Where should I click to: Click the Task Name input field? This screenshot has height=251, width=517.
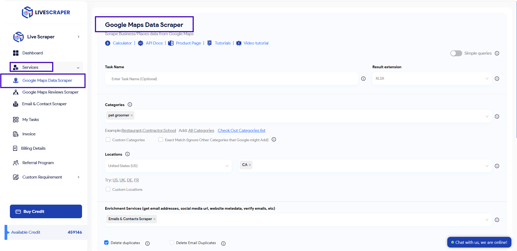[x=231, y=79]
